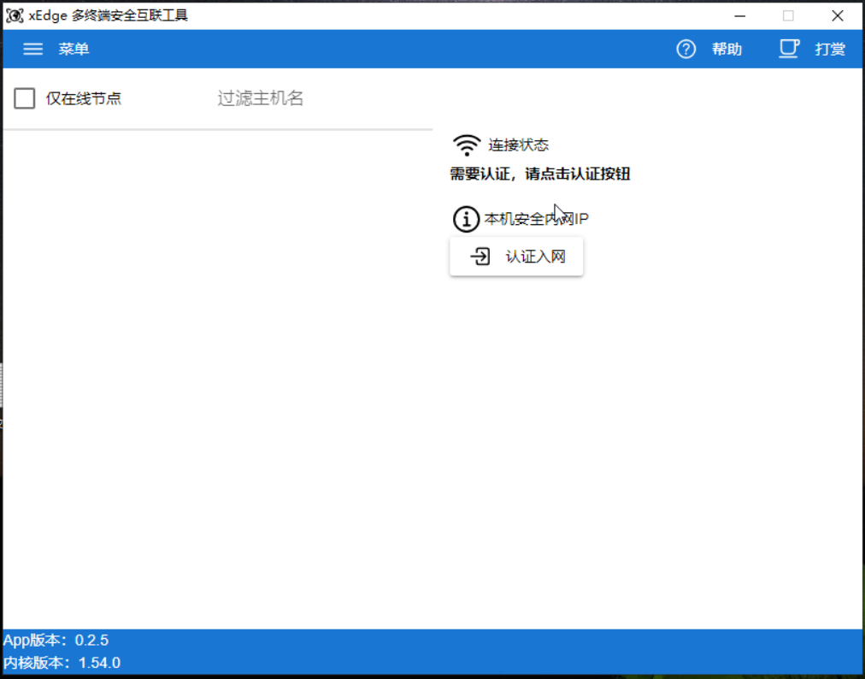Click the question mark help icon
The height and width of the screenshot is (679, 865).
[686, 49]
